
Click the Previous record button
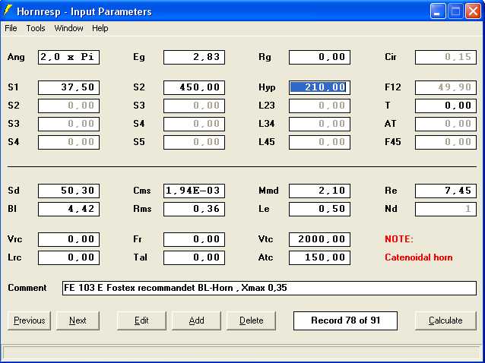(x=30, y=320)
